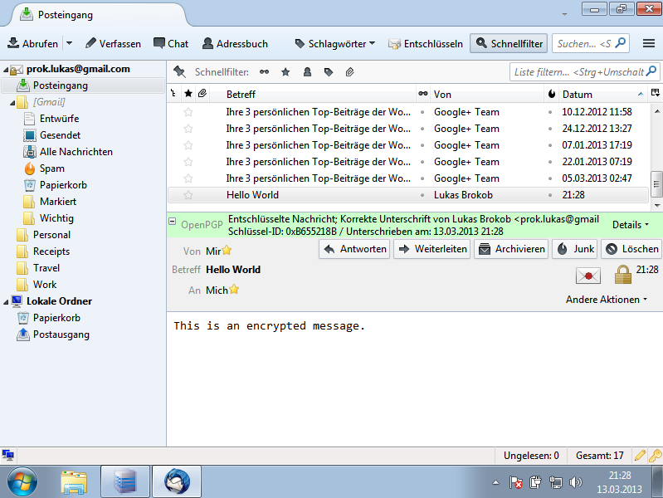Sort messages by Datum column

[603, 94]
